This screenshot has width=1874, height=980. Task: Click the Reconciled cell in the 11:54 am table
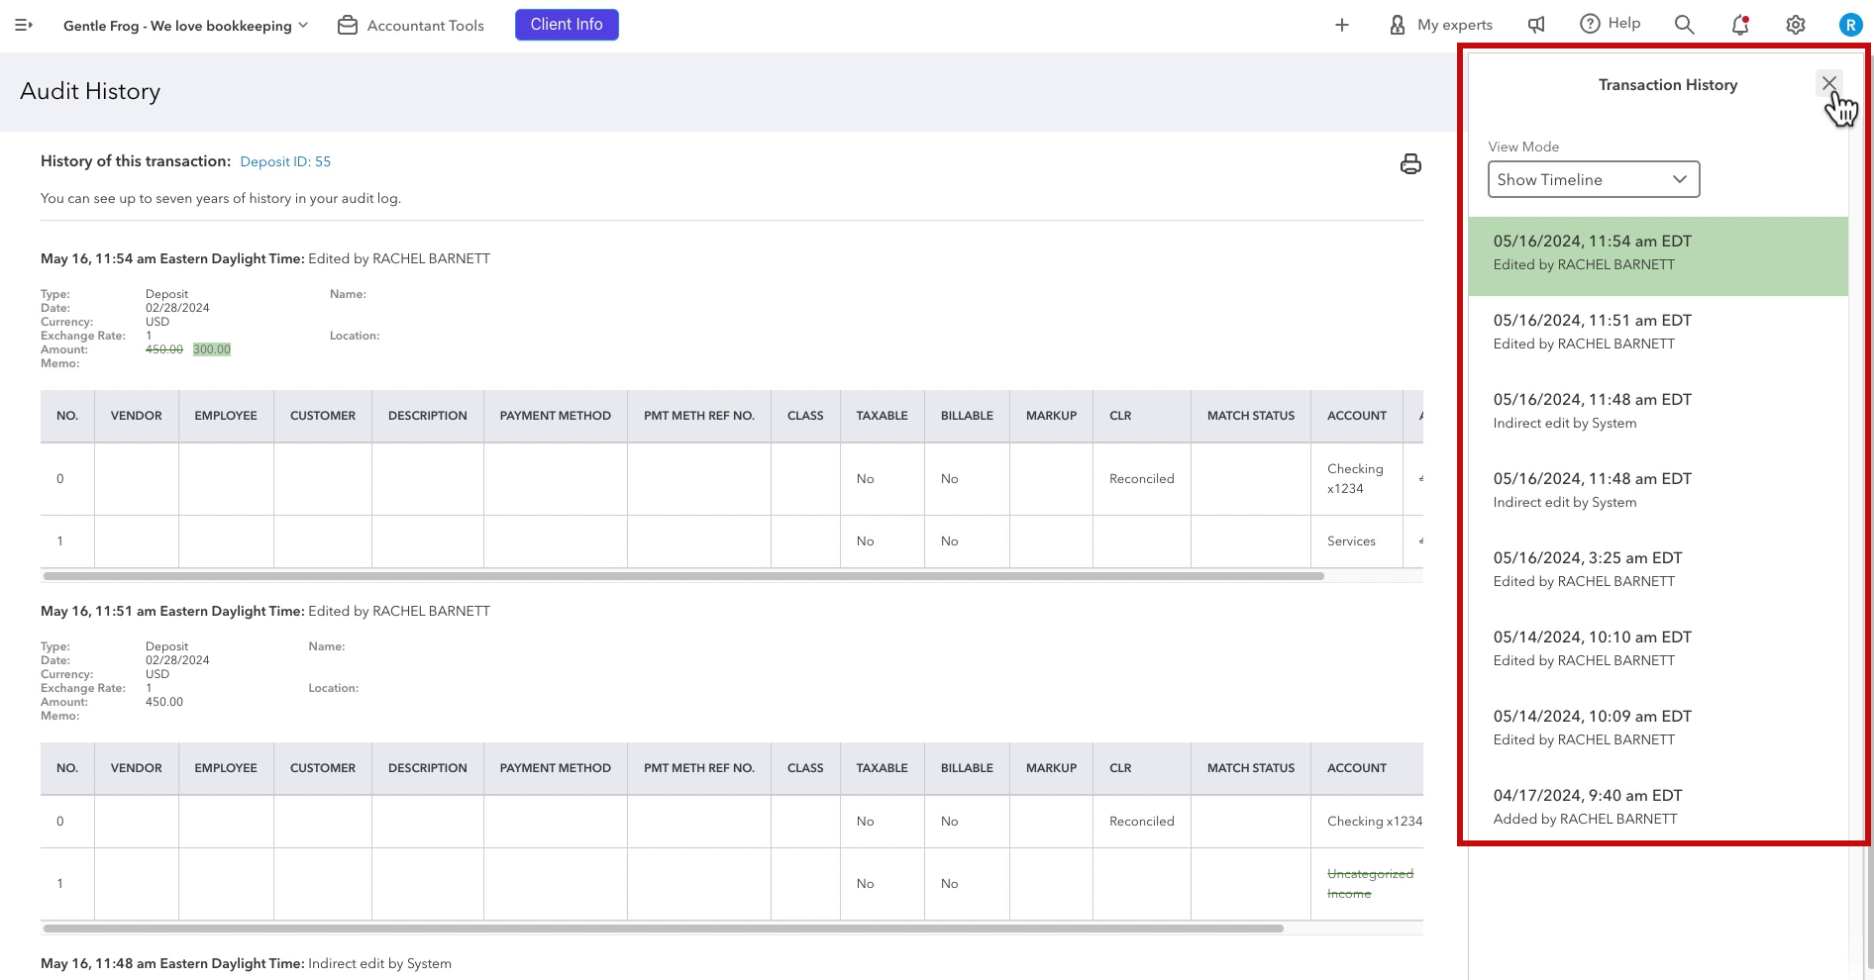click(1142, 479)
